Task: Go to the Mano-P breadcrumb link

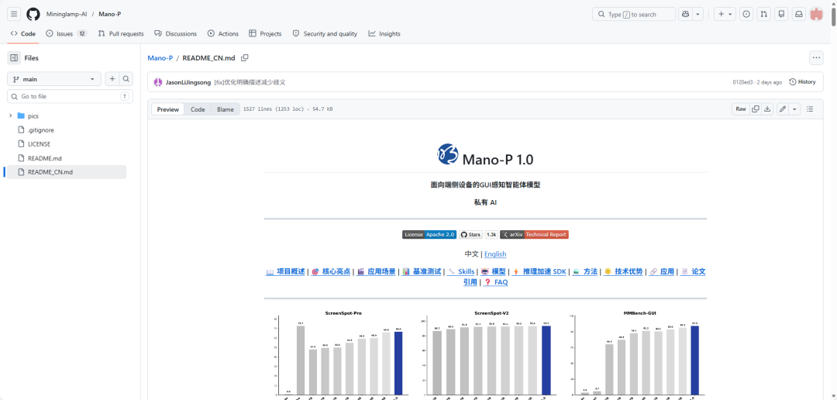Action: coord(160,57)
